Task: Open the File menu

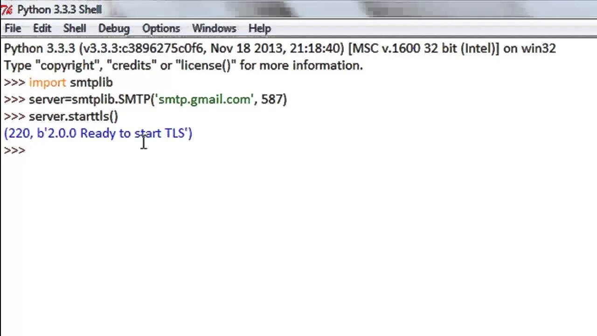Action: tap(13, 28)
